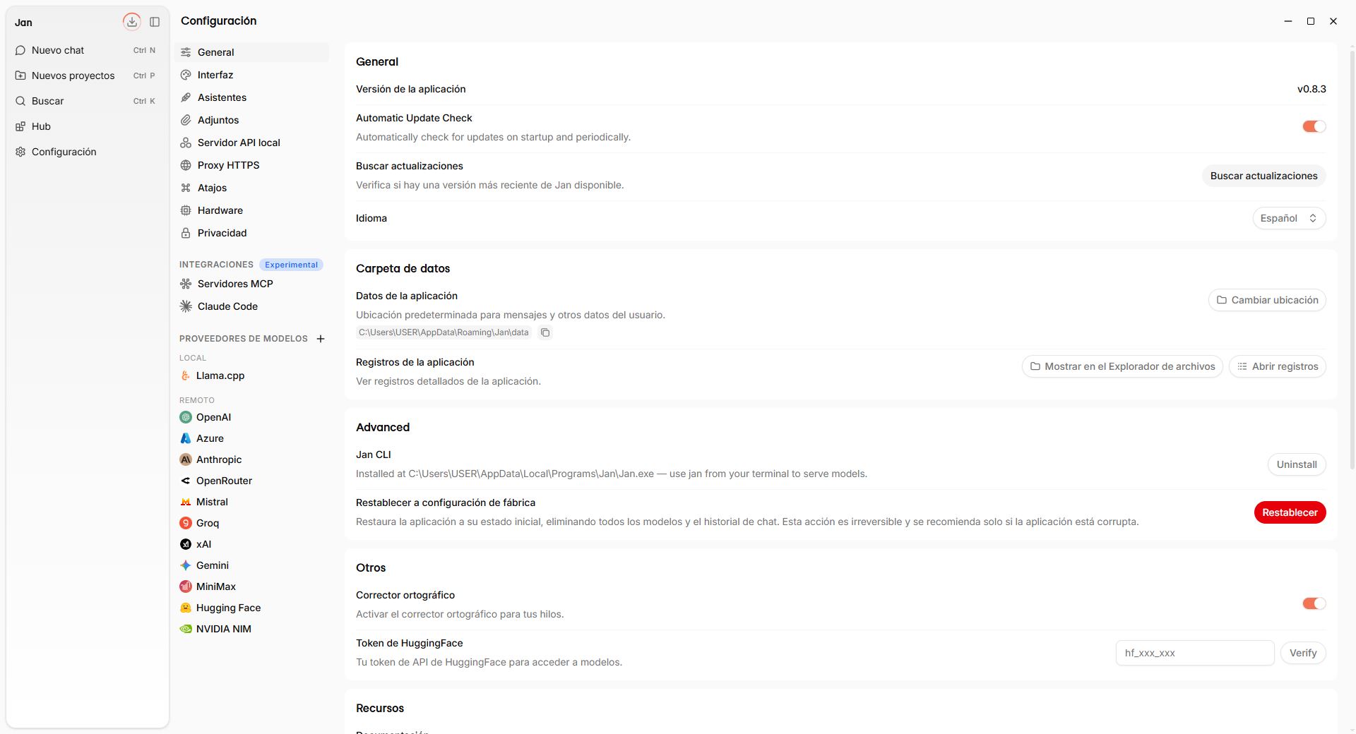Open General settings section

251,52
